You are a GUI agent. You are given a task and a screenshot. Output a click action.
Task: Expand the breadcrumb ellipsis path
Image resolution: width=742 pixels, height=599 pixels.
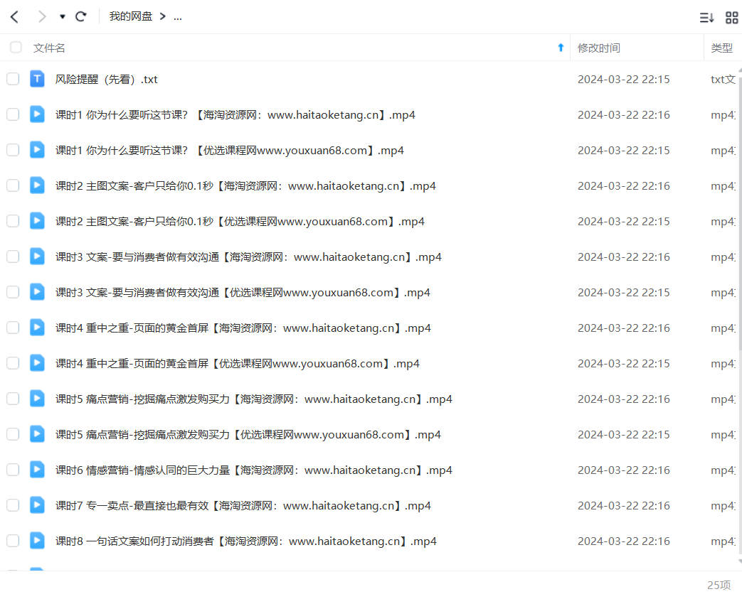(177, 18)
